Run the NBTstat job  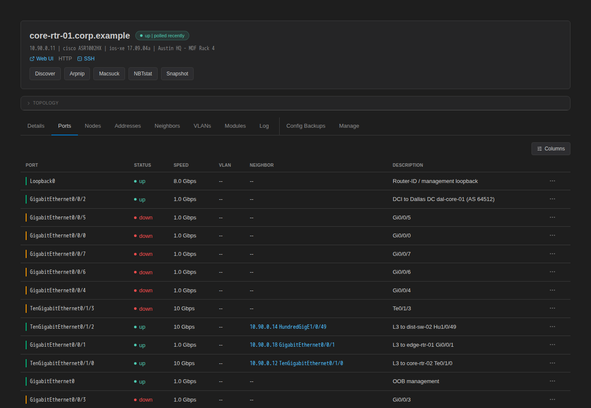click(143, 74)
